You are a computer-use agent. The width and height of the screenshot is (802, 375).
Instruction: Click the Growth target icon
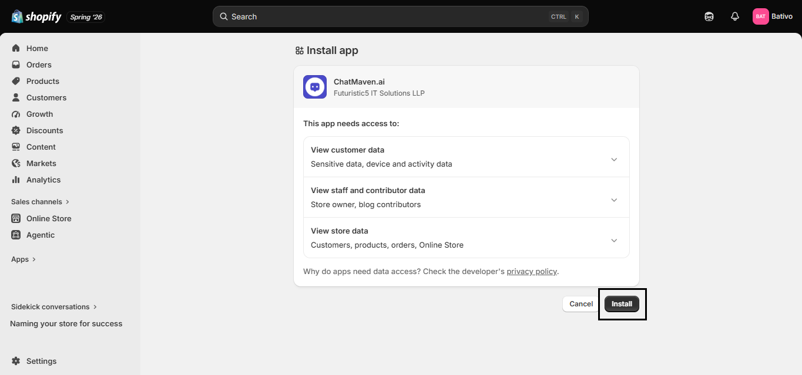coord(16,114)
